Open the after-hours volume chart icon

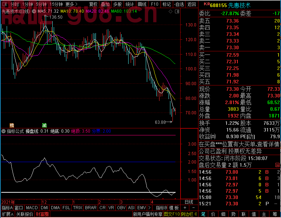pyautogui.click(x=277, y=165)
